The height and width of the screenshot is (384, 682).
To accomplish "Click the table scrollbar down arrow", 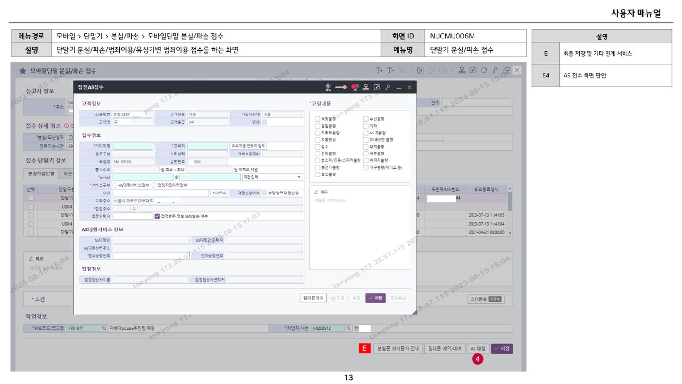I will pyautogui.click(x=510, y=233).
